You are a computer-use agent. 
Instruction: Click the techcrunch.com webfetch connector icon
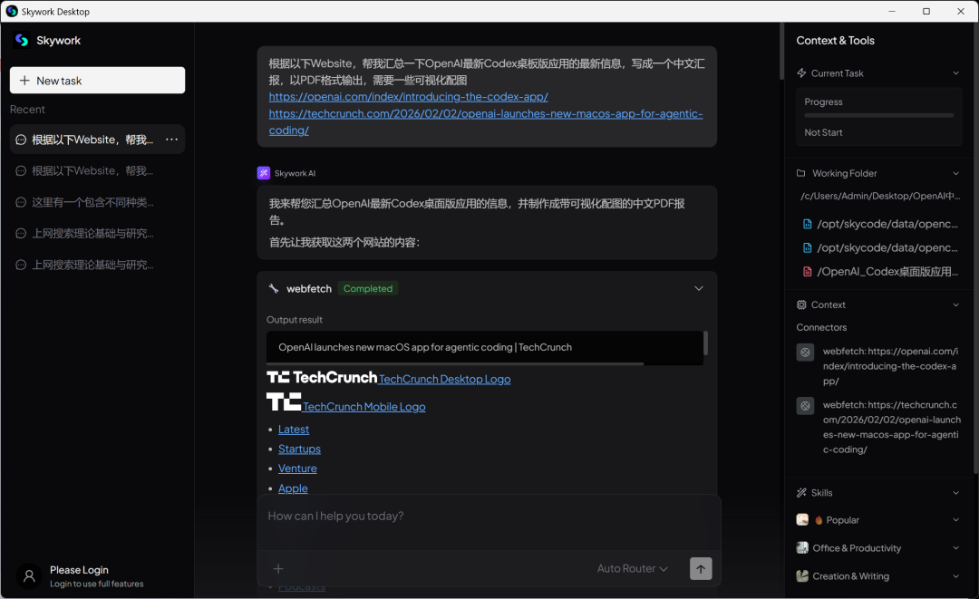click(x=805, y=406)
